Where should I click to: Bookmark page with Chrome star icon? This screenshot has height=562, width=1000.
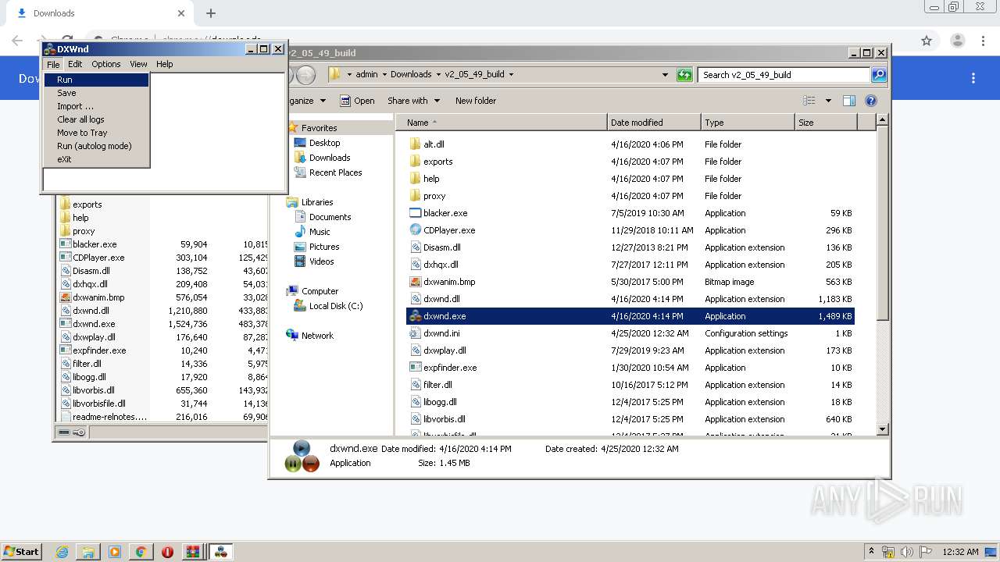[927, 41]
